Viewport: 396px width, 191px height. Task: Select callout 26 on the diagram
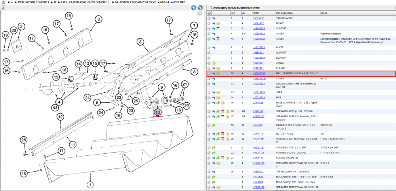(23, 140)
